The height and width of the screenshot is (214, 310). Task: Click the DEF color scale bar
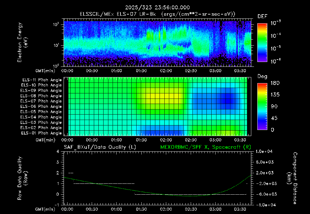click(262, 42)
